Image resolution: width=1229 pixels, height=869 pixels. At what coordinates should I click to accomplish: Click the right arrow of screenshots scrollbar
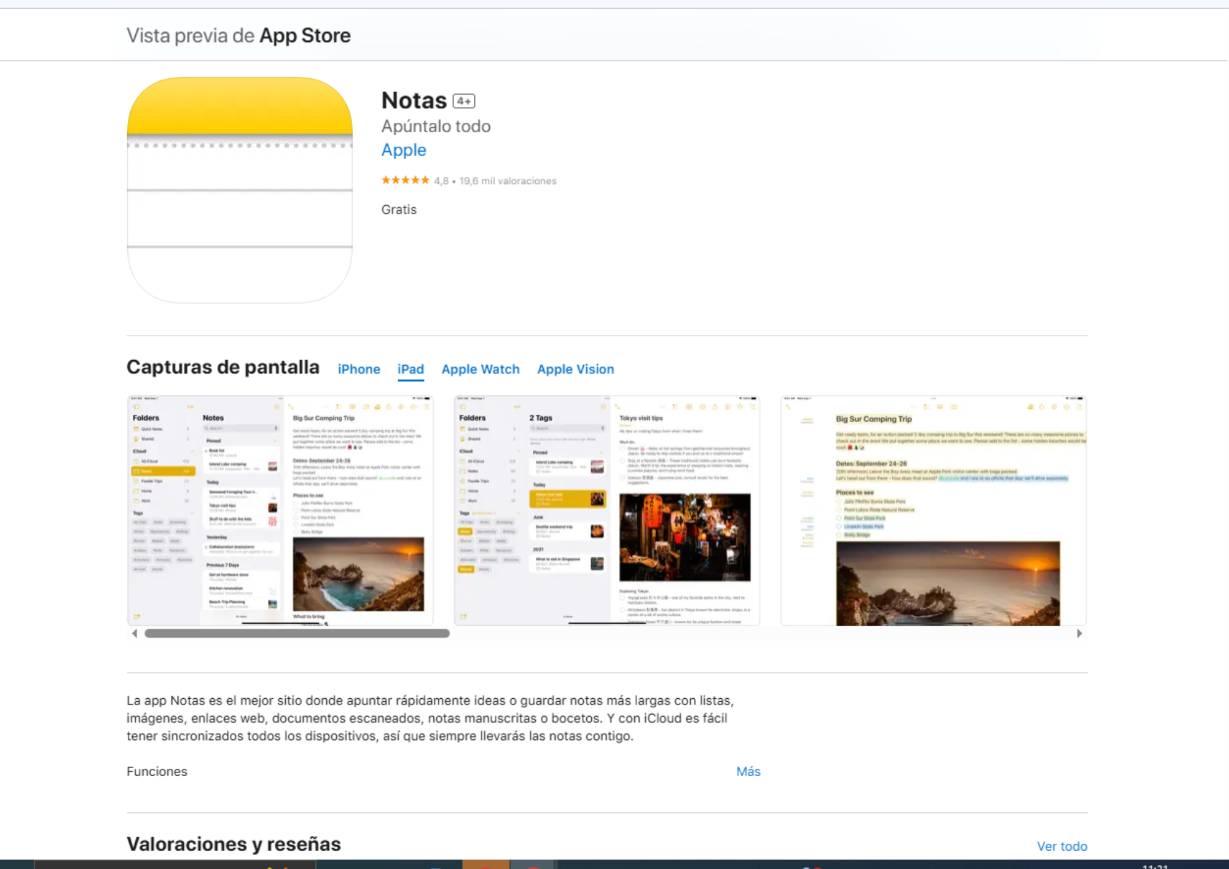point(1080,633)
